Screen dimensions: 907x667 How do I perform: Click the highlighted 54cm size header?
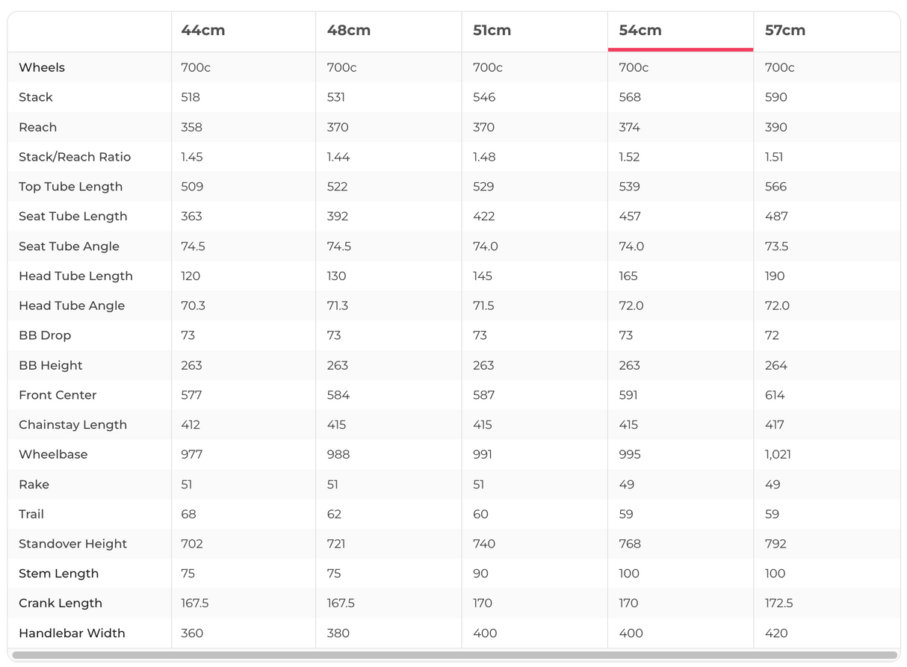coord(640,31)
